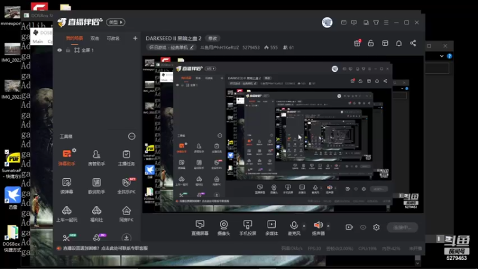Add 多媒体 media source
The height and width of the screenshot is (269, 478).
pyautogui.click(x=272, y=228)
